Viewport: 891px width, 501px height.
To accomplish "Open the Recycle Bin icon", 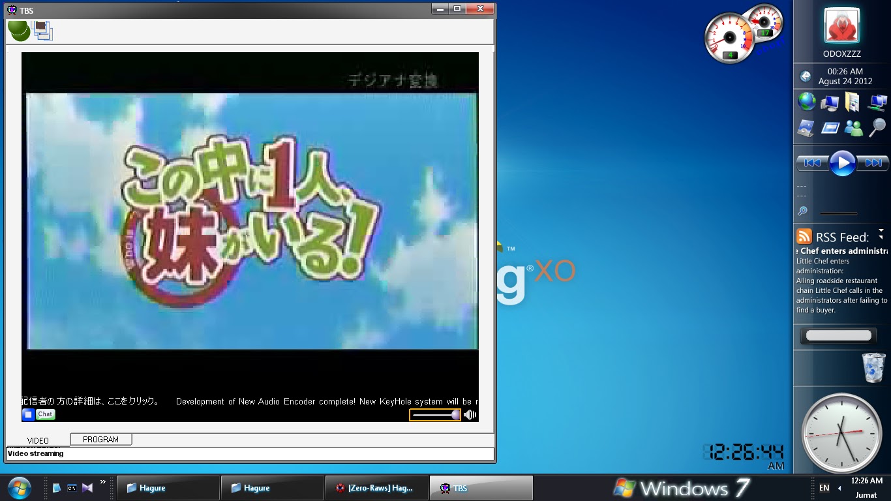I will click(873, 368).
